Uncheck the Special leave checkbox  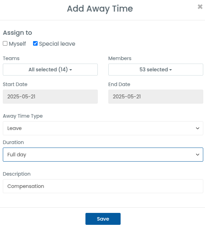[35, 43]
